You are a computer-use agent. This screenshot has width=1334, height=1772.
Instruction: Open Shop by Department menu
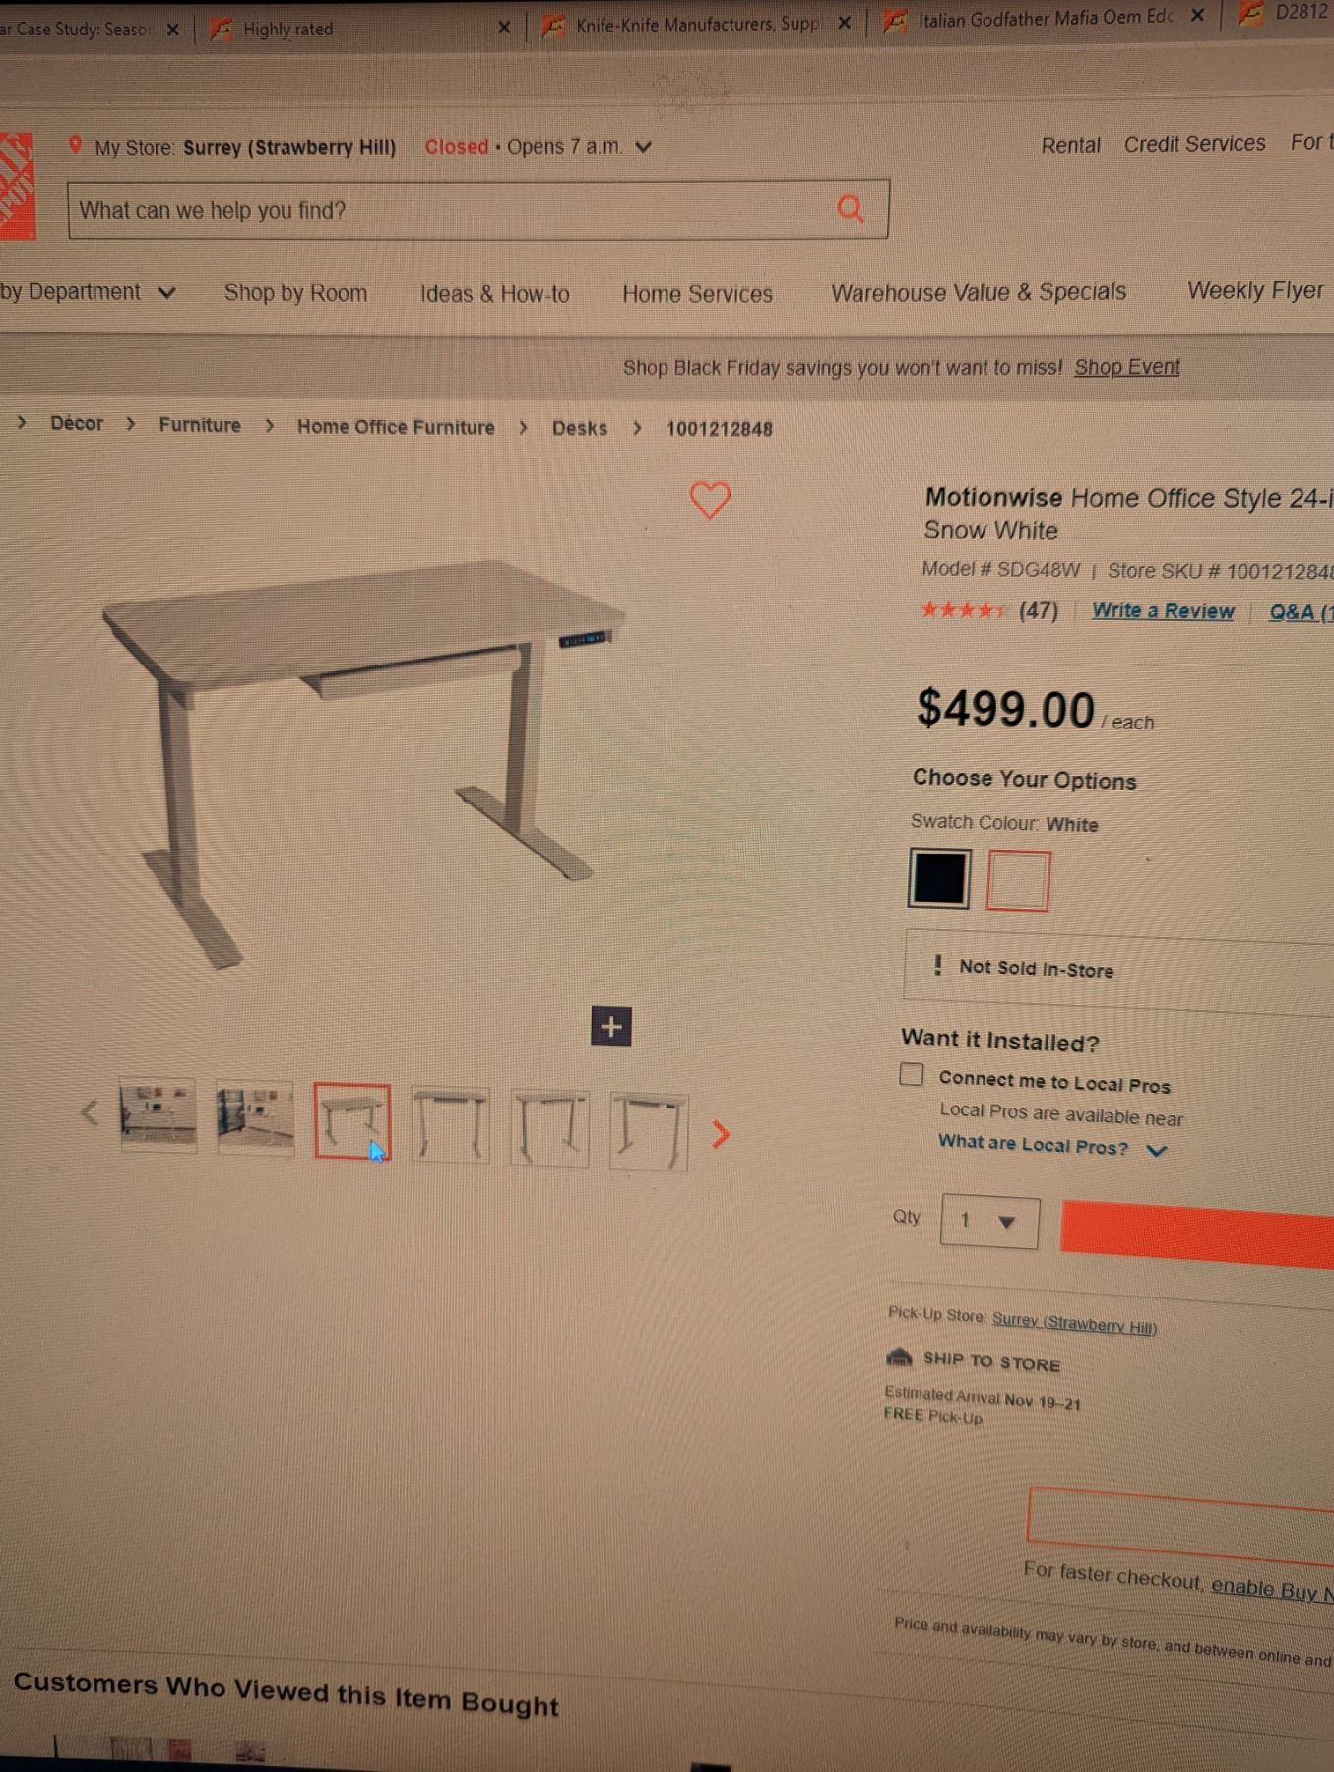coord(89,292)
